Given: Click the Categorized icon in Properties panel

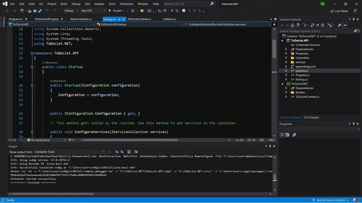Looking at the screenshot, I should pos(282,135).
